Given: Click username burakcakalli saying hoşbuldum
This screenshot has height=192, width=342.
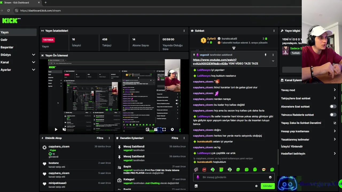Looking at the screenshot, I should [x=204, y=162].
